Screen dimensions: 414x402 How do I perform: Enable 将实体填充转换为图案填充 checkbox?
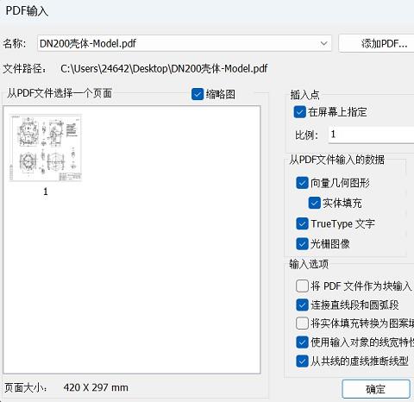pyautogui.click(x=302, y=323)
